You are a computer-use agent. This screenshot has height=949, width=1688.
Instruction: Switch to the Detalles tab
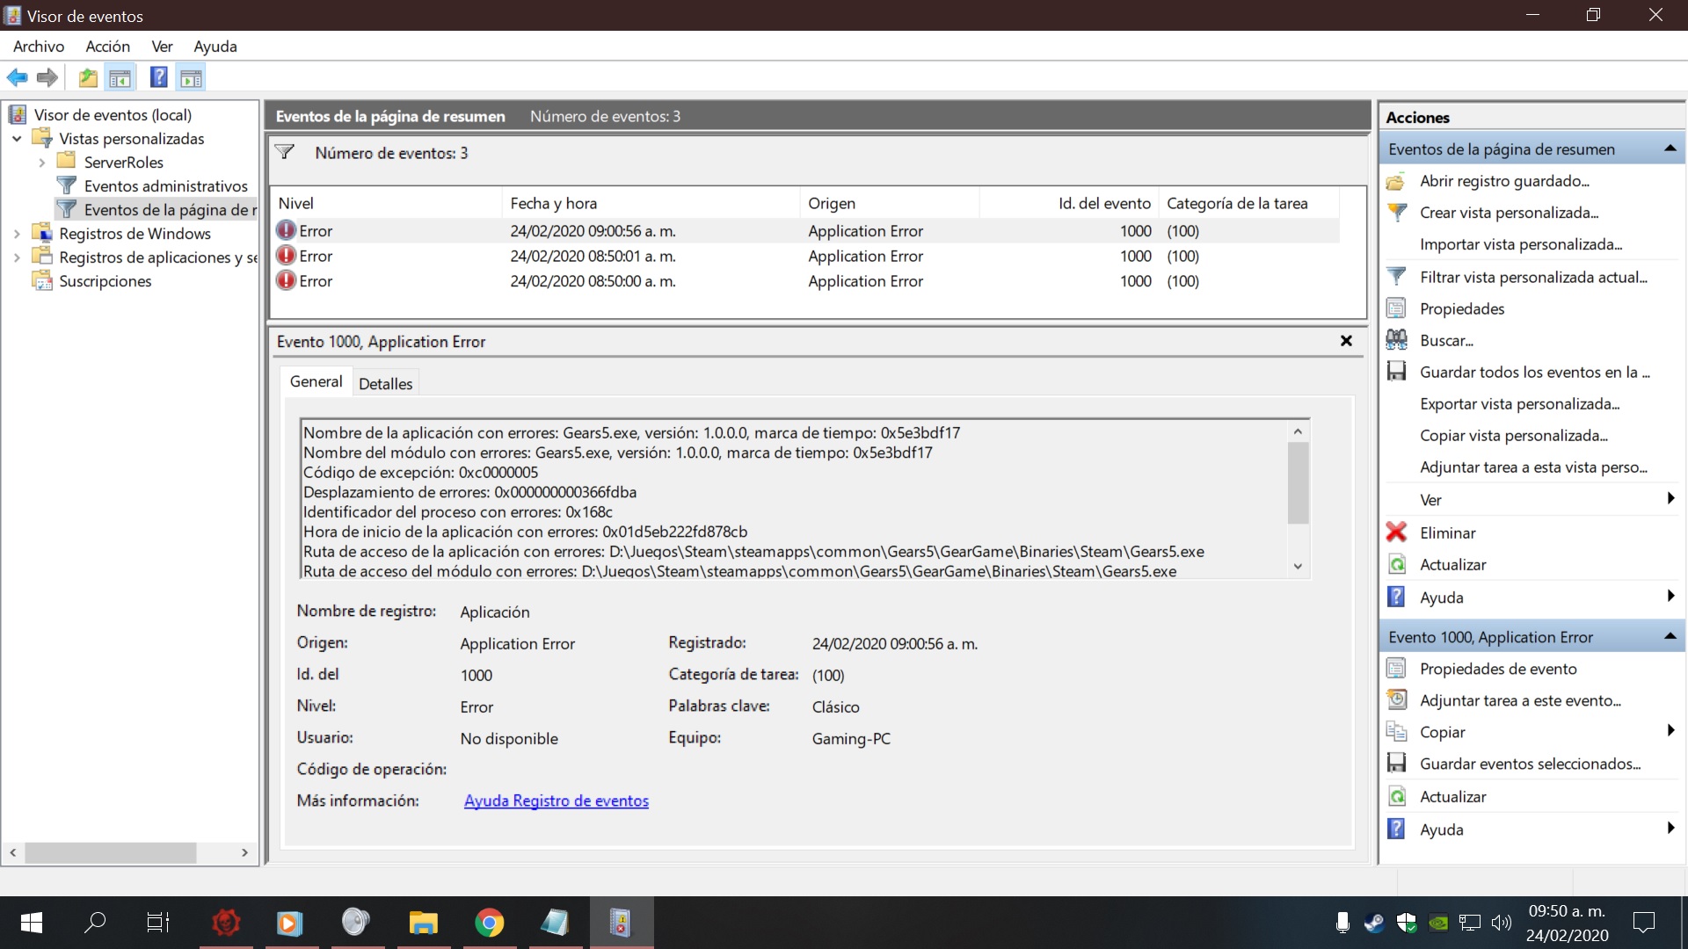point(385,383)
